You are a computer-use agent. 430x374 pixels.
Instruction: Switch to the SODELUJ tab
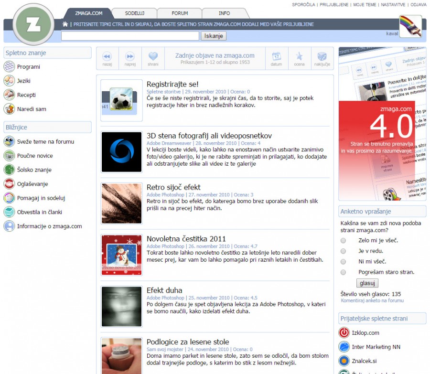tap(134, 13)
